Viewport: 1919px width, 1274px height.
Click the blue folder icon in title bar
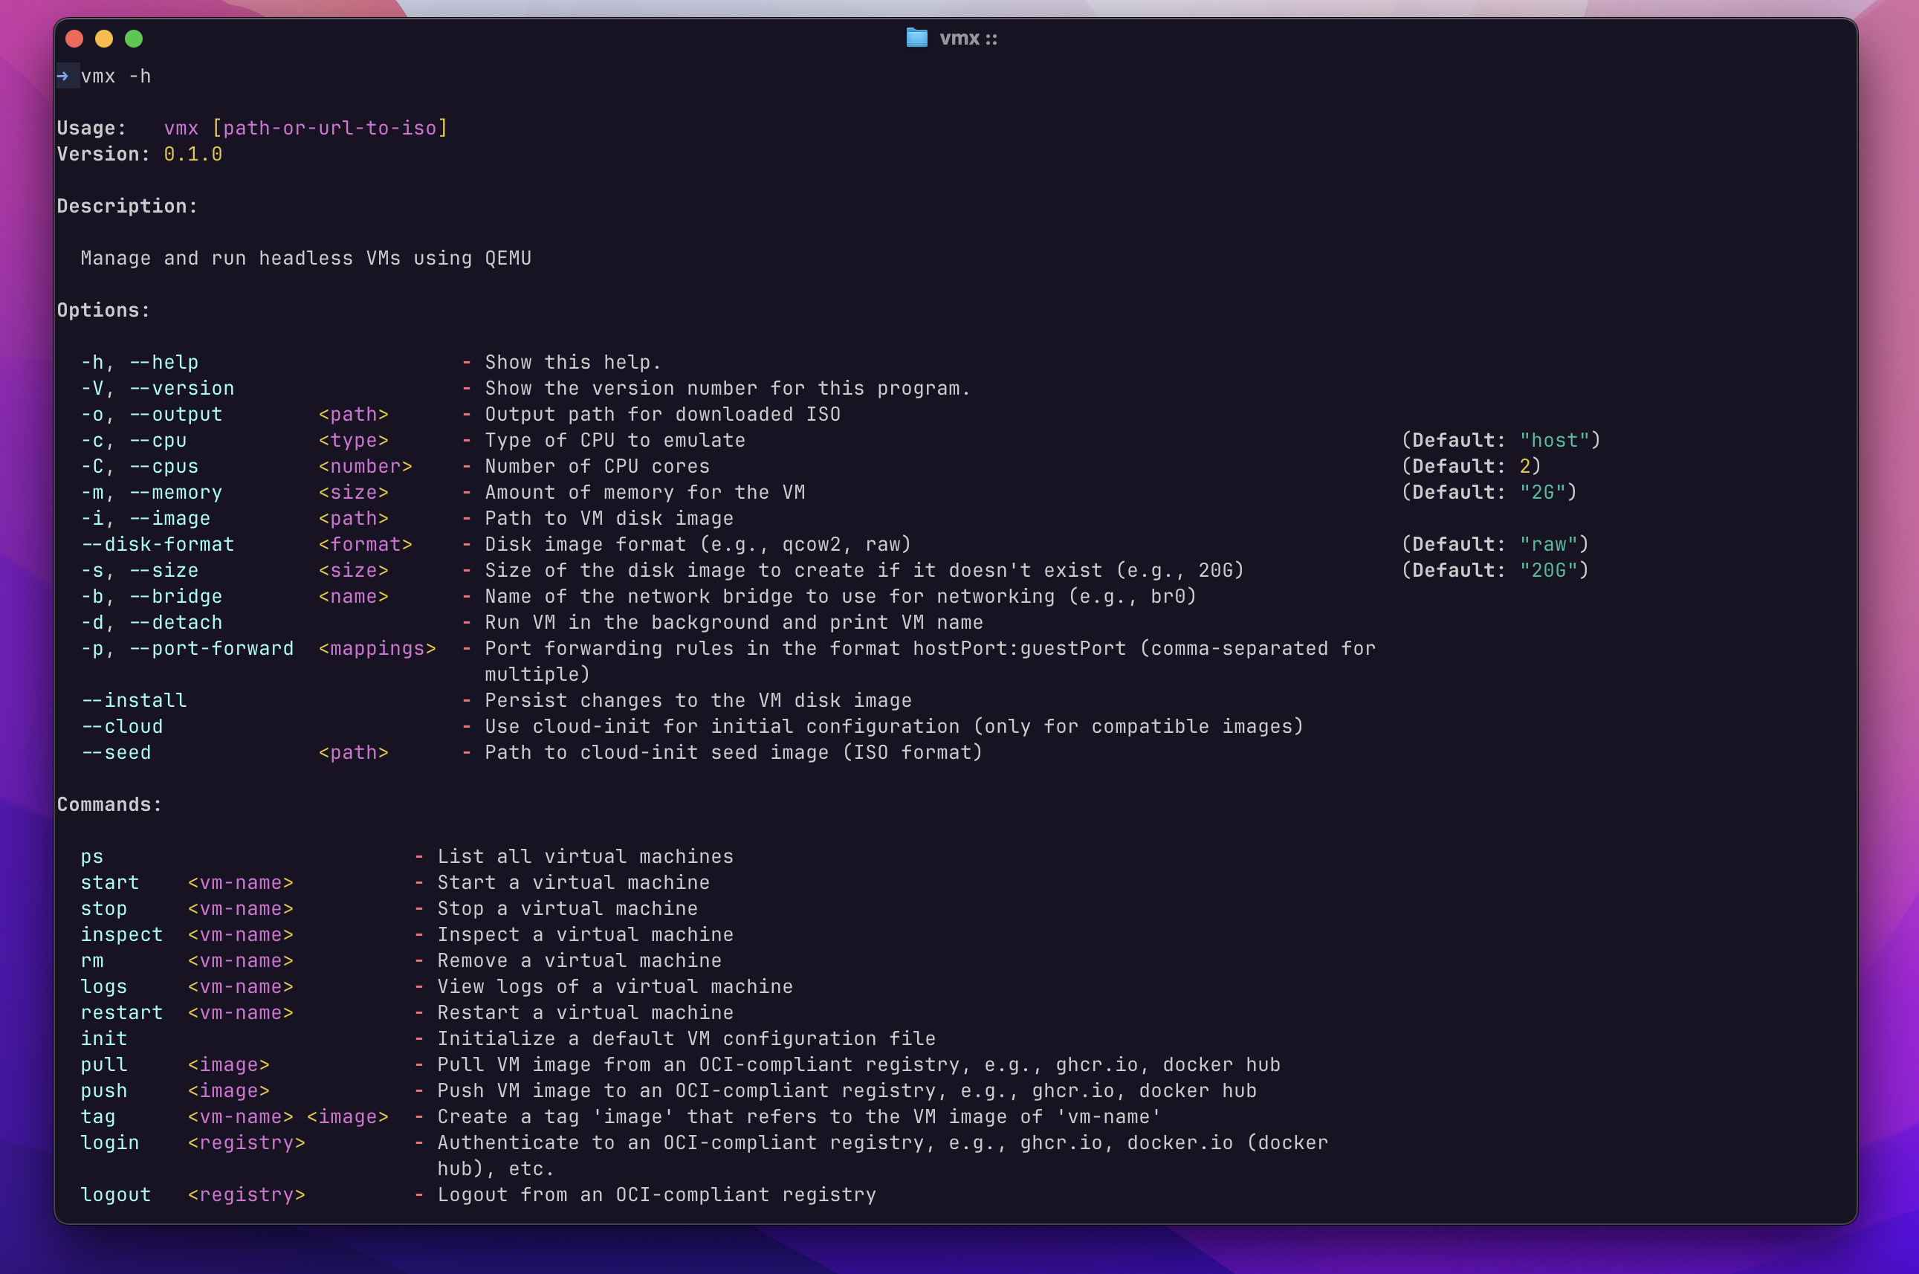[916, 37]
